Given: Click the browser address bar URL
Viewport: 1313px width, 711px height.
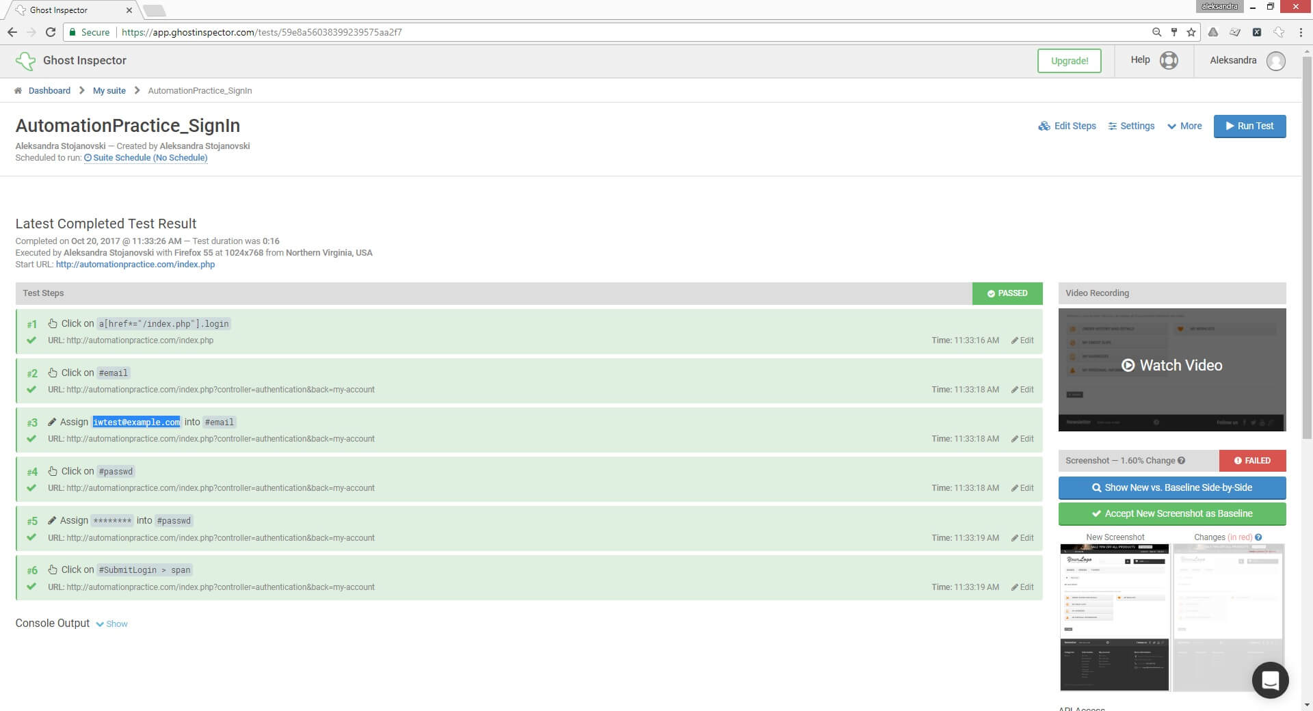Looking at the screenshot, I should [262, 32].
